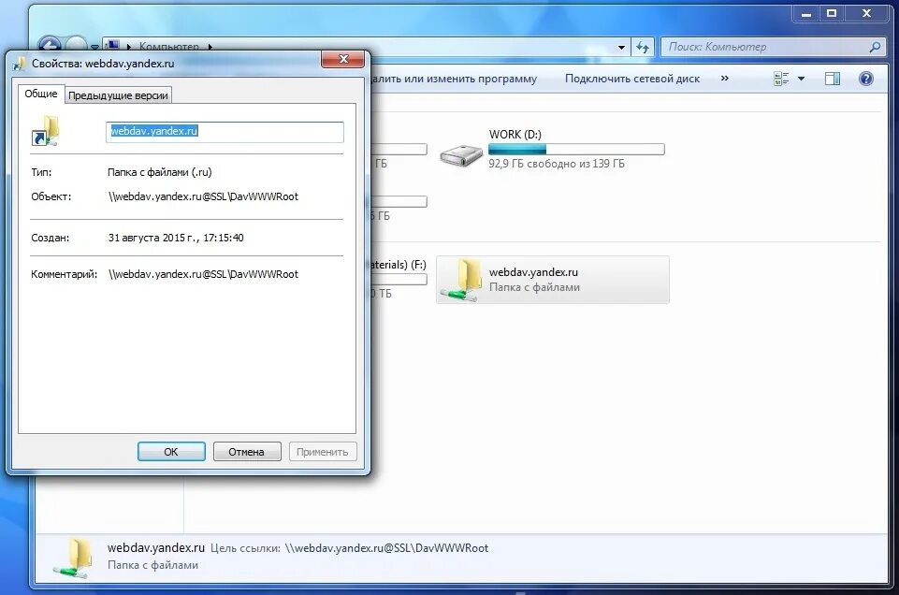899x595 pixels.
Task: Close the Свойства webdav.yandex.ru dialog
Action: [342, 58]
